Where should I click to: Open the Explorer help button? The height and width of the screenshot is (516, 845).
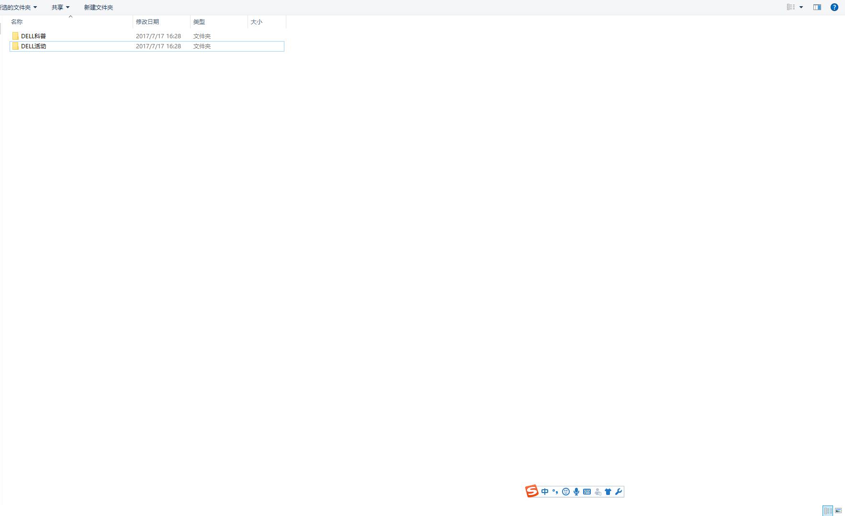point(834,7)
